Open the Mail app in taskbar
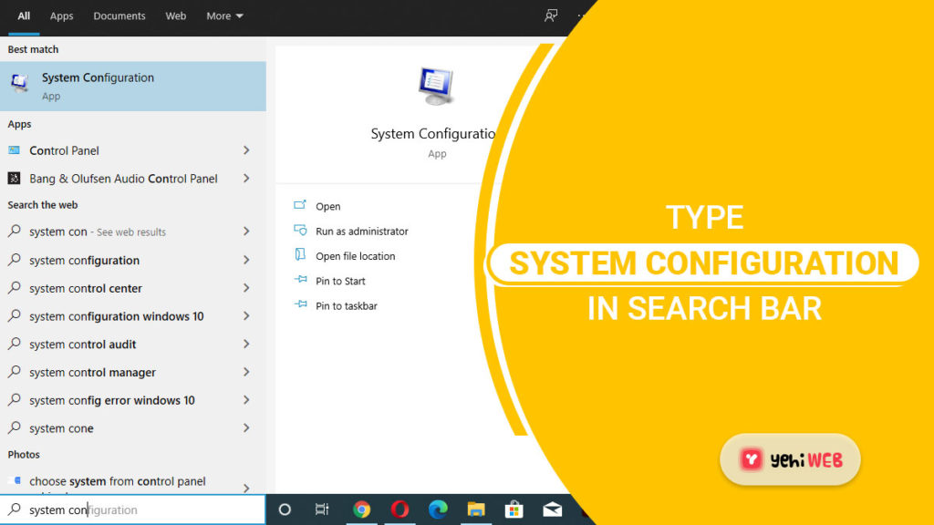 coord(552,510)
